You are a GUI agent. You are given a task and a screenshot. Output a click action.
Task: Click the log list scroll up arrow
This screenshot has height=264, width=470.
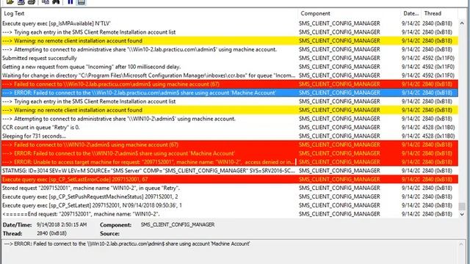coord(462,23)
